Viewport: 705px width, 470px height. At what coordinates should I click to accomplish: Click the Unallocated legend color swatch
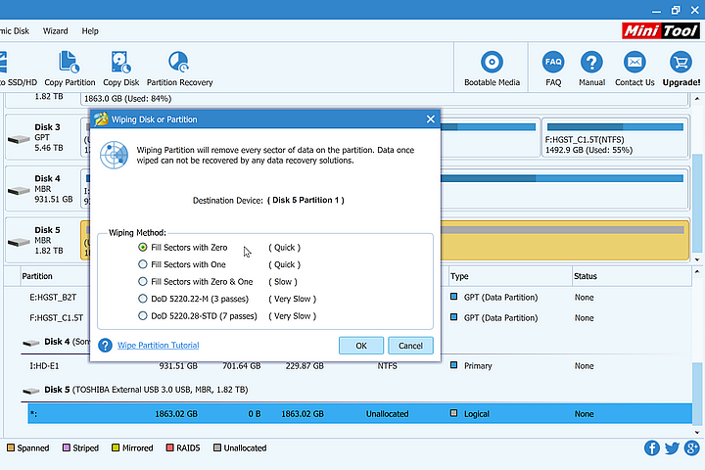(217, 447)
